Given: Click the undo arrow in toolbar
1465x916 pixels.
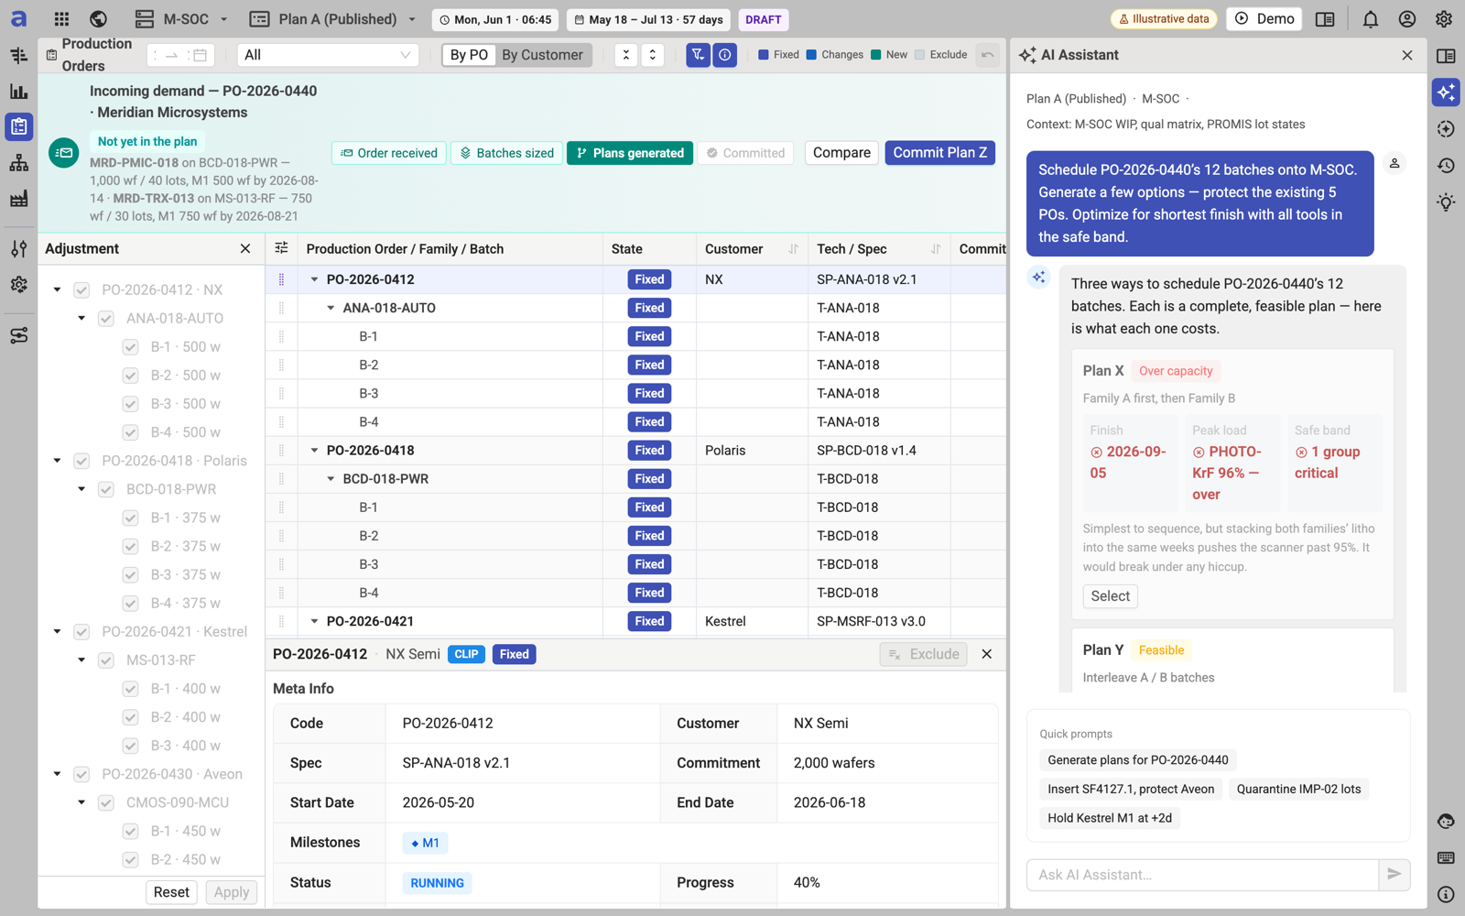Looking at the screenshot, I should 988,55.
